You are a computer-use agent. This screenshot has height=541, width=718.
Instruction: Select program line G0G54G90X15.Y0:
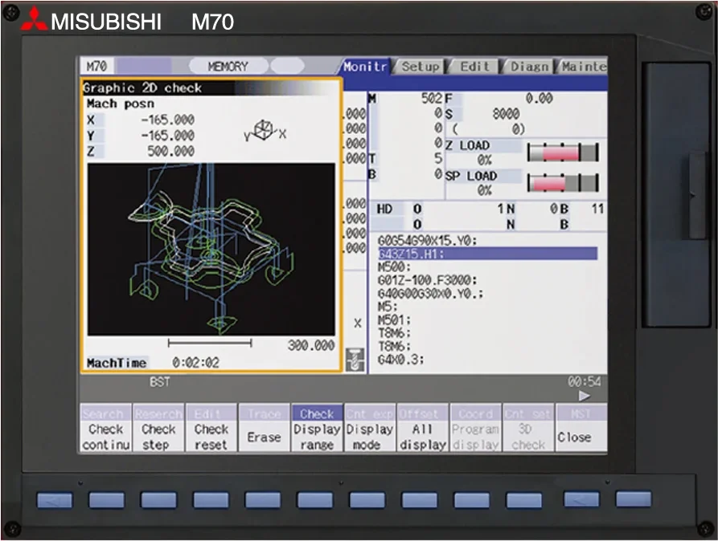pos(427,241)
